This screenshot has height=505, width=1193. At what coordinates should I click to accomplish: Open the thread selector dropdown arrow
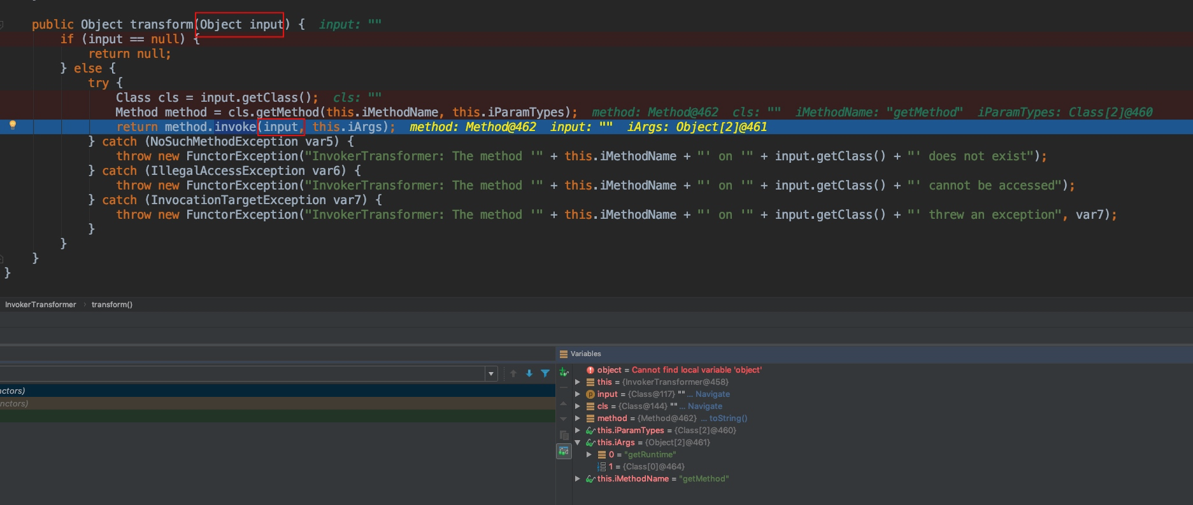coord(491,374)
